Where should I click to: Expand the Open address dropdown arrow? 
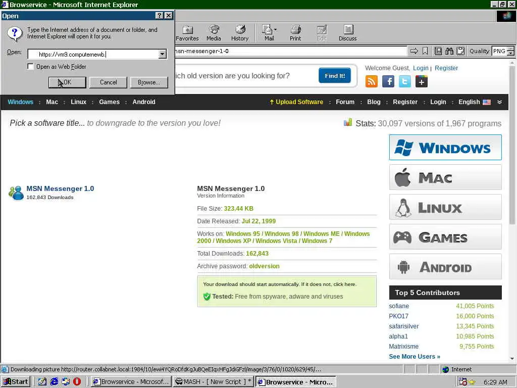[x=163, y=54]
